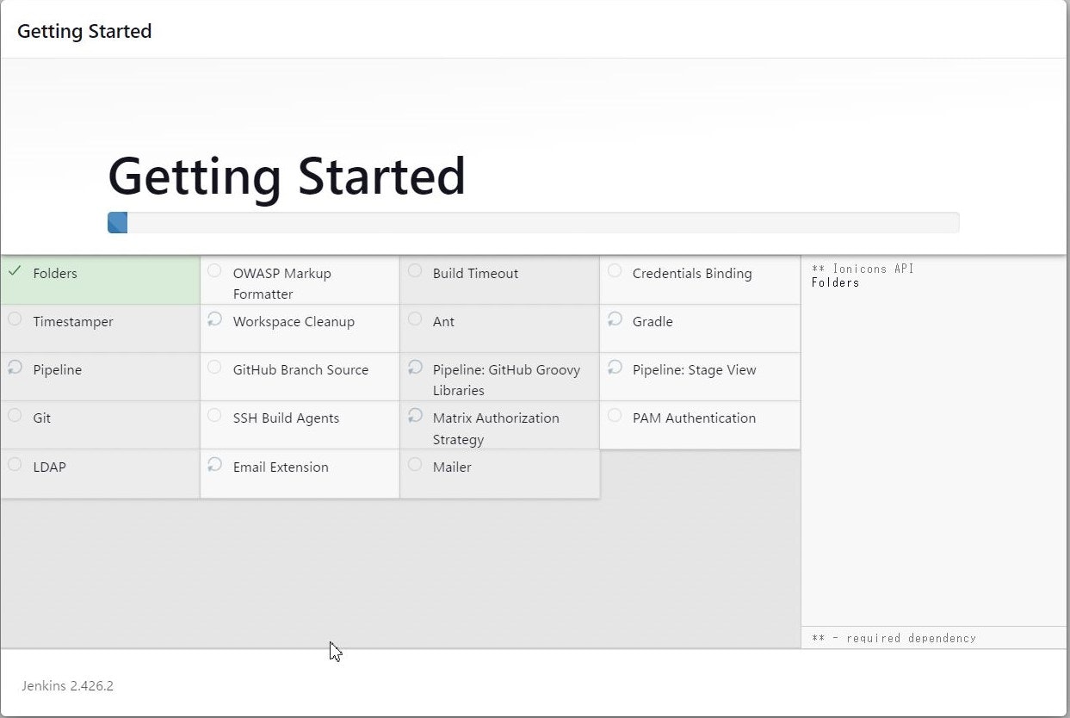Click the large 'Getting Started' heading
The height and width of the screenshot is (718, 1070).
[287, 176]
